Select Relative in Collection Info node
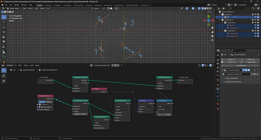This screenshot has height=140, width=261. point(49,102)
